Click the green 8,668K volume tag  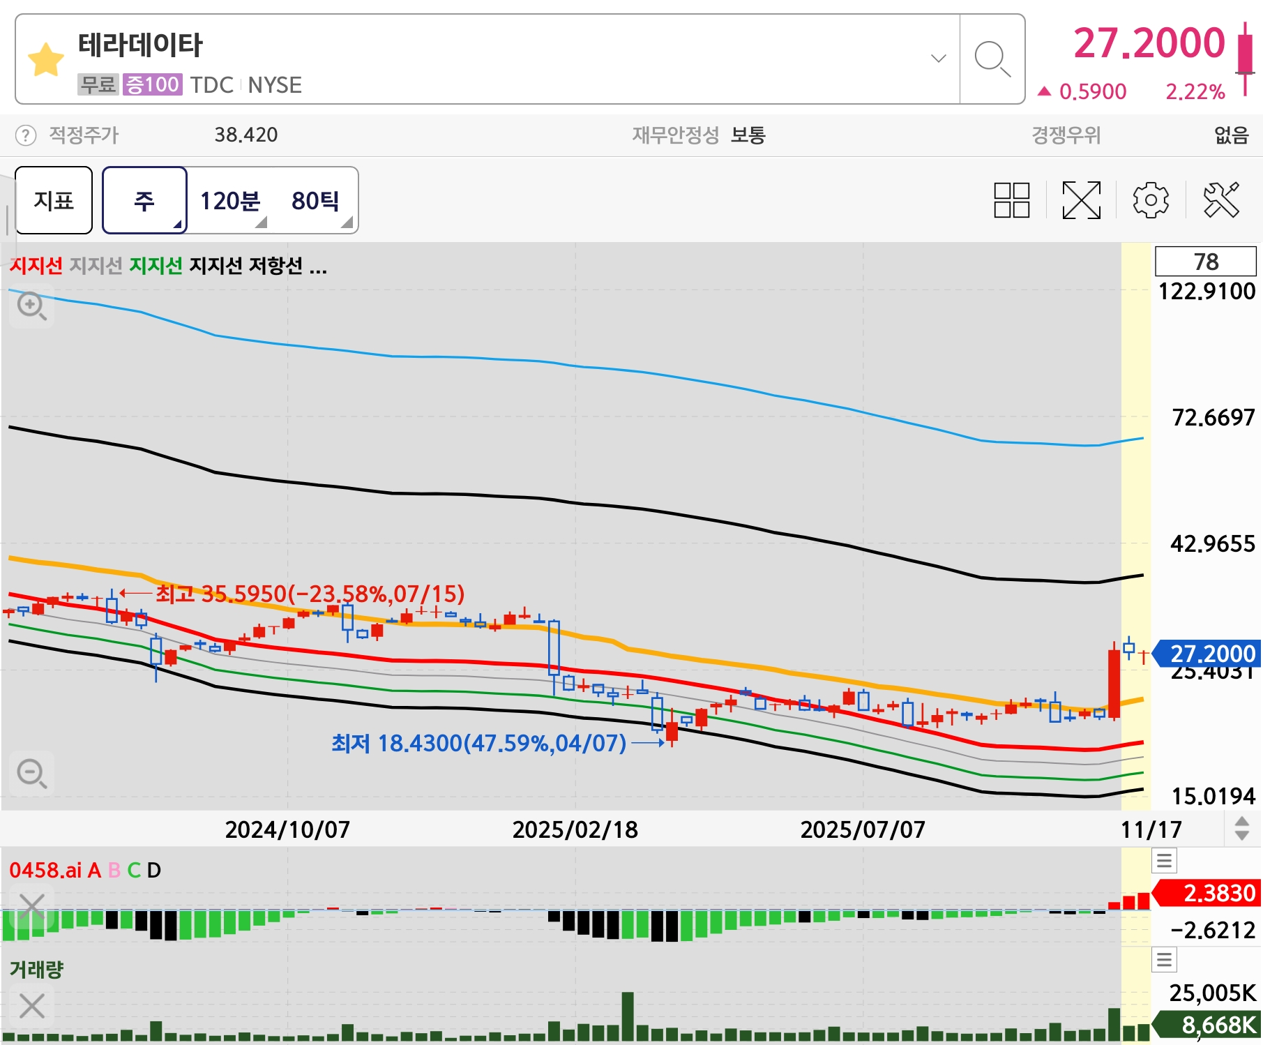coord(1207,1025)
